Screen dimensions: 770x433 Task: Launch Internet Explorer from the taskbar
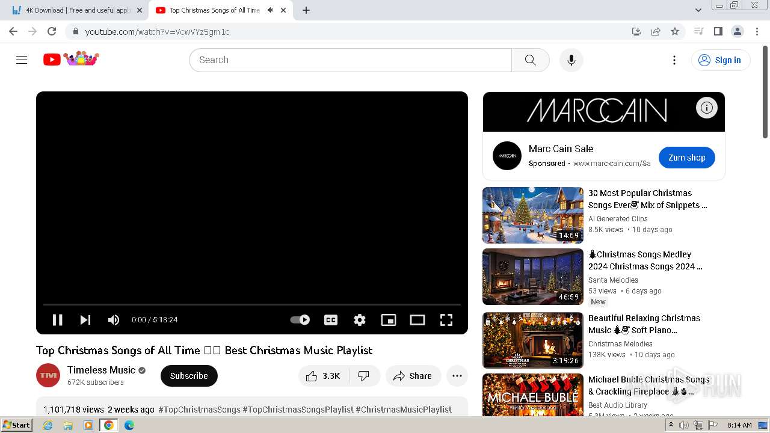[48, 425]
